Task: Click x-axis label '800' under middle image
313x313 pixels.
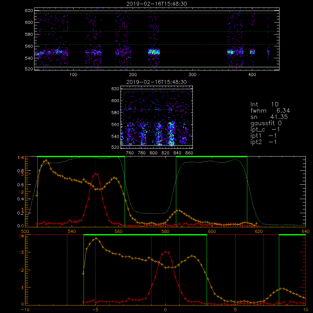Action: tap(153, 153)
